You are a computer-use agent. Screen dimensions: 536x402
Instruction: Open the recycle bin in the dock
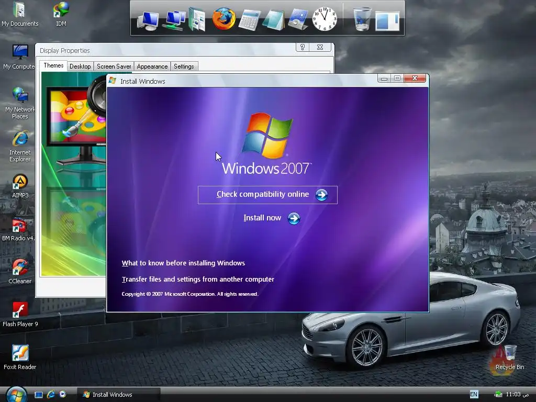[362, 19]
